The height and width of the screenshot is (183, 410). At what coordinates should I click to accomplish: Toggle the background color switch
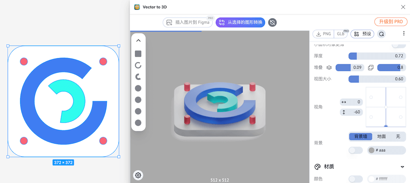coord(355,150)
